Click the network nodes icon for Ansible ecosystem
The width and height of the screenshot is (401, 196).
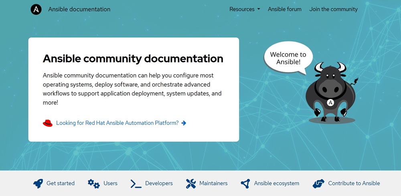pyautogui.click(x=245, y=184)
